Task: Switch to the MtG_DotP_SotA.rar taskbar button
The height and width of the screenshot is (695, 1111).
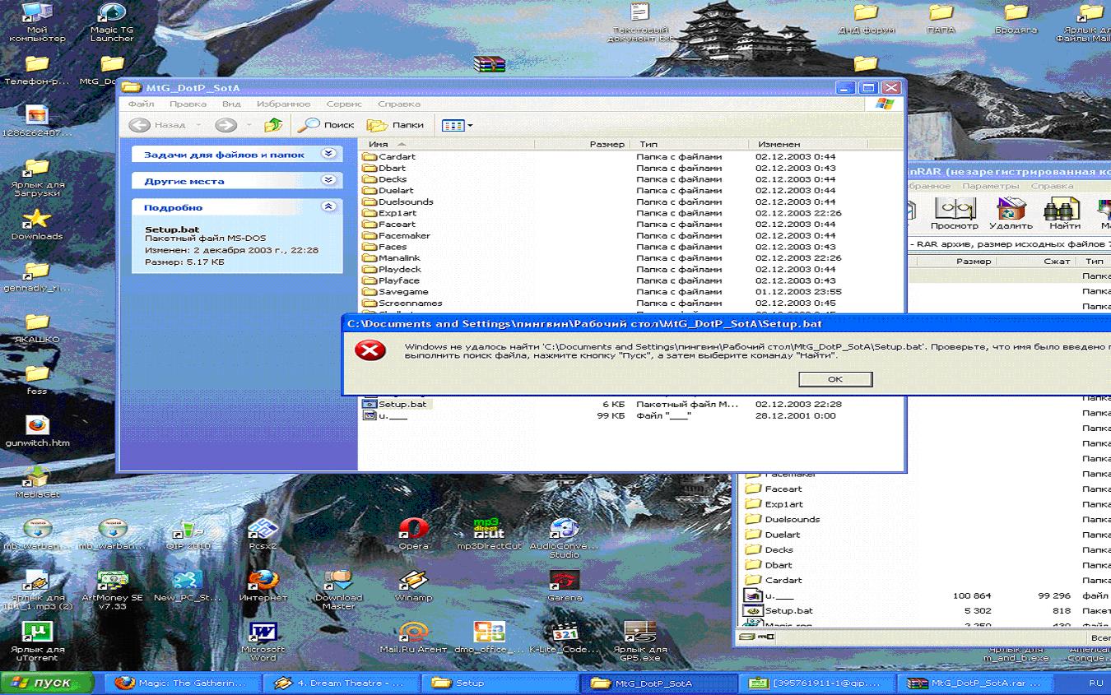Action: (x=977, y=683)
